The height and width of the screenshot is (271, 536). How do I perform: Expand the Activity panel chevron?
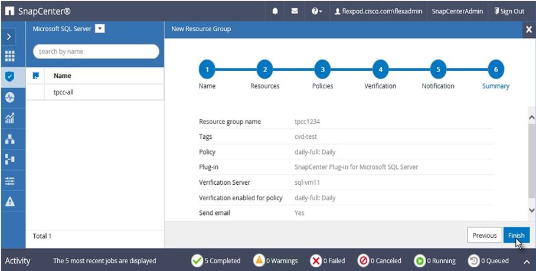[527, 262]
